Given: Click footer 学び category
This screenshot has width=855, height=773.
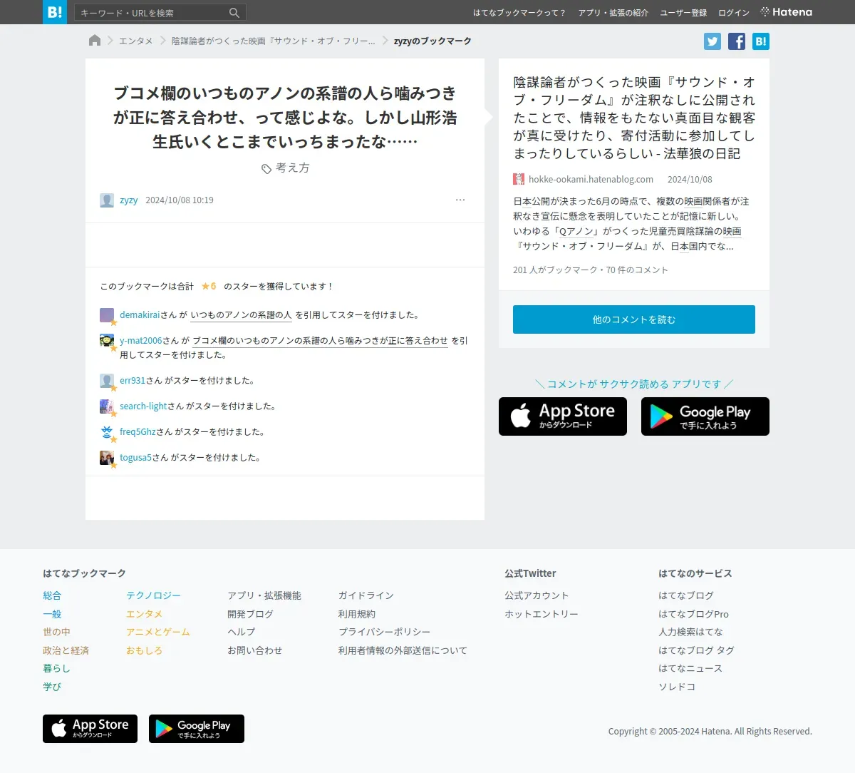Looking at the screenshot, I should 52,687.
